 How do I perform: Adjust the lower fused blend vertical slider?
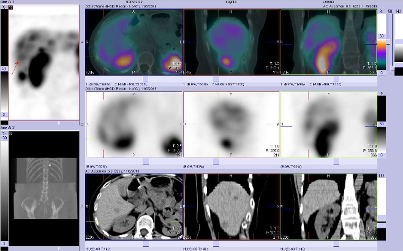point(392,68)
